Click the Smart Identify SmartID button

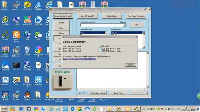coord(63,16)
